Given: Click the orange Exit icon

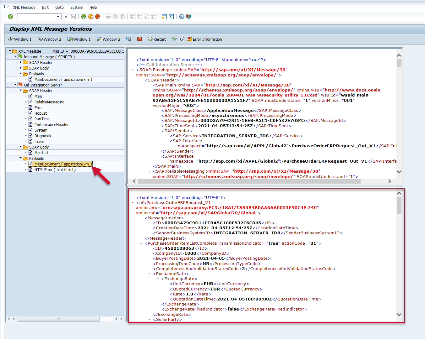Looking at the screenshot, I should pos(91,17).
